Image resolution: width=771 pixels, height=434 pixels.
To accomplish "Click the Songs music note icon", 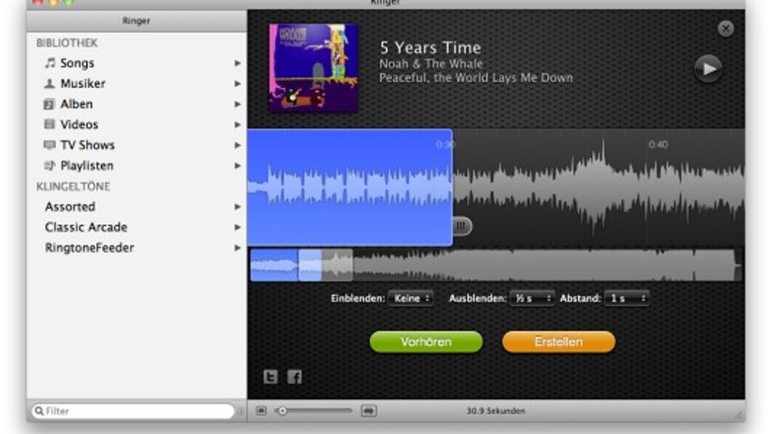I will tap(50, 63).
